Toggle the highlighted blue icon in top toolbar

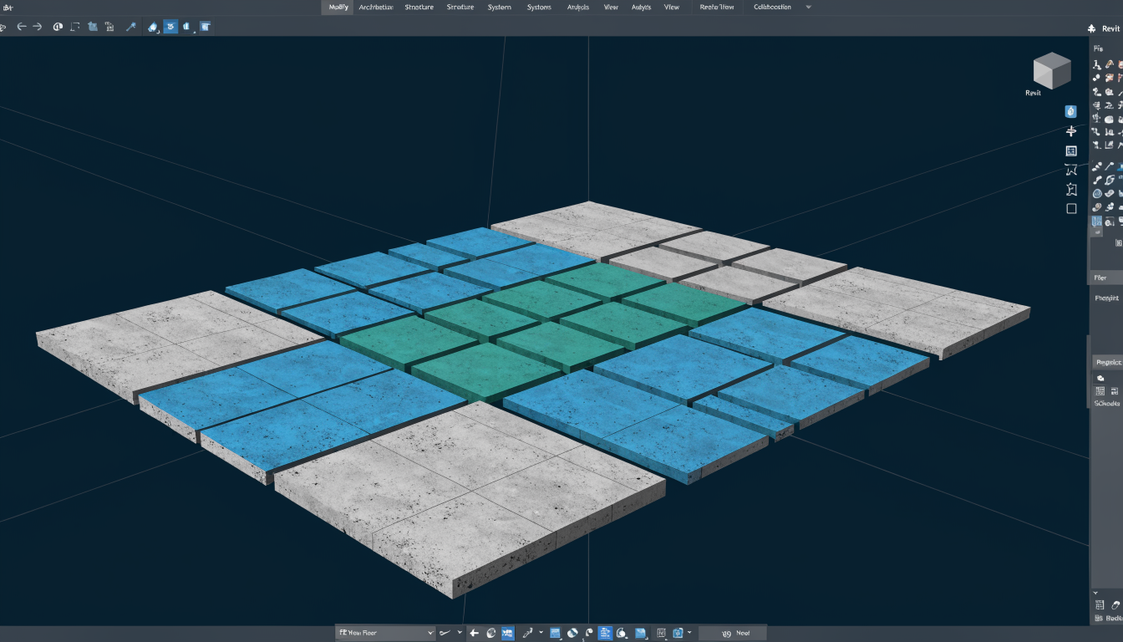(x=170, y=27)
